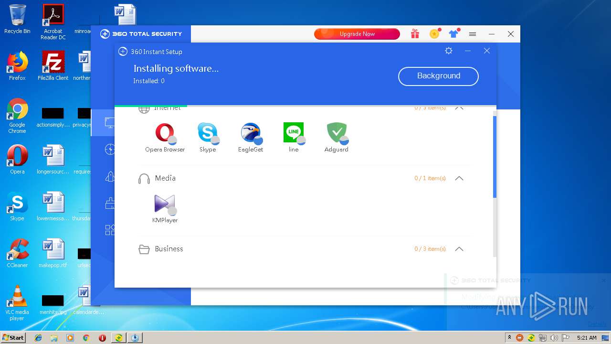Select the Skype app in the Instant Setup list
Image resolution: width=611 pixels, height=344 pixels.
coord(208,133)
